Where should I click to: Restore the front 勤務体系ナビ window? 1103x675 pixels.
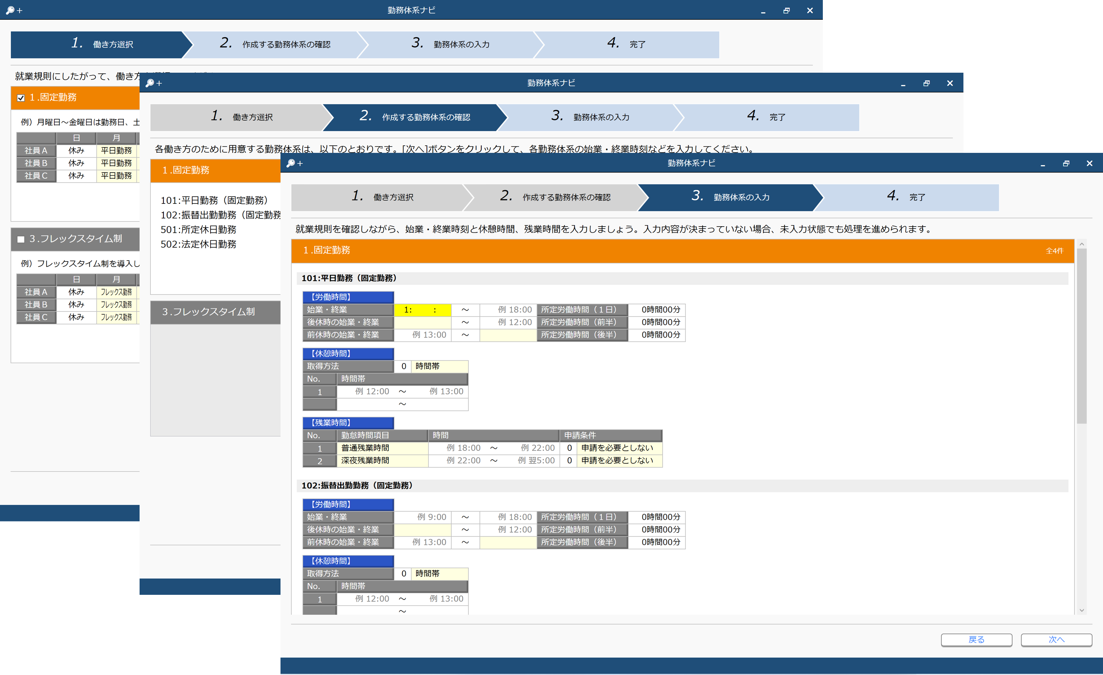coord(1066,163)
